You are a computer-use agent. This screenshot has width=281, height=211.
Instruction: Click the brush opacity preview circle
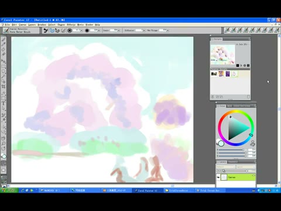[87, 30]
